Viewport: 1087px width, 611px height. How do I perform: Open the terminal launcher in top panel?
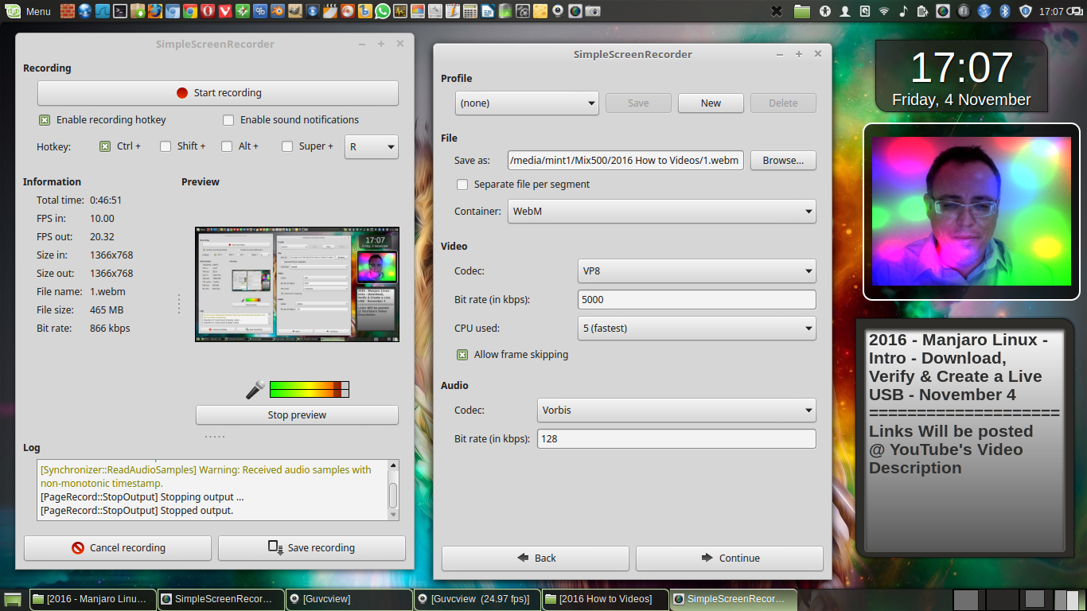(119, 11)
